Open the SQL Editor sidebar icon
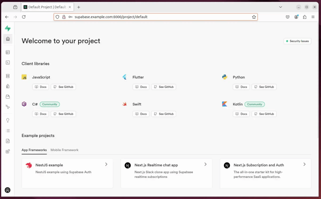This screenshot has width=321, height=199. (8, 63)
